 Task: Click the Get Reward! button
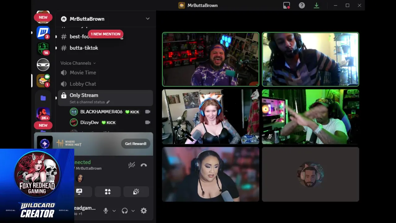[x=136, y=144]
